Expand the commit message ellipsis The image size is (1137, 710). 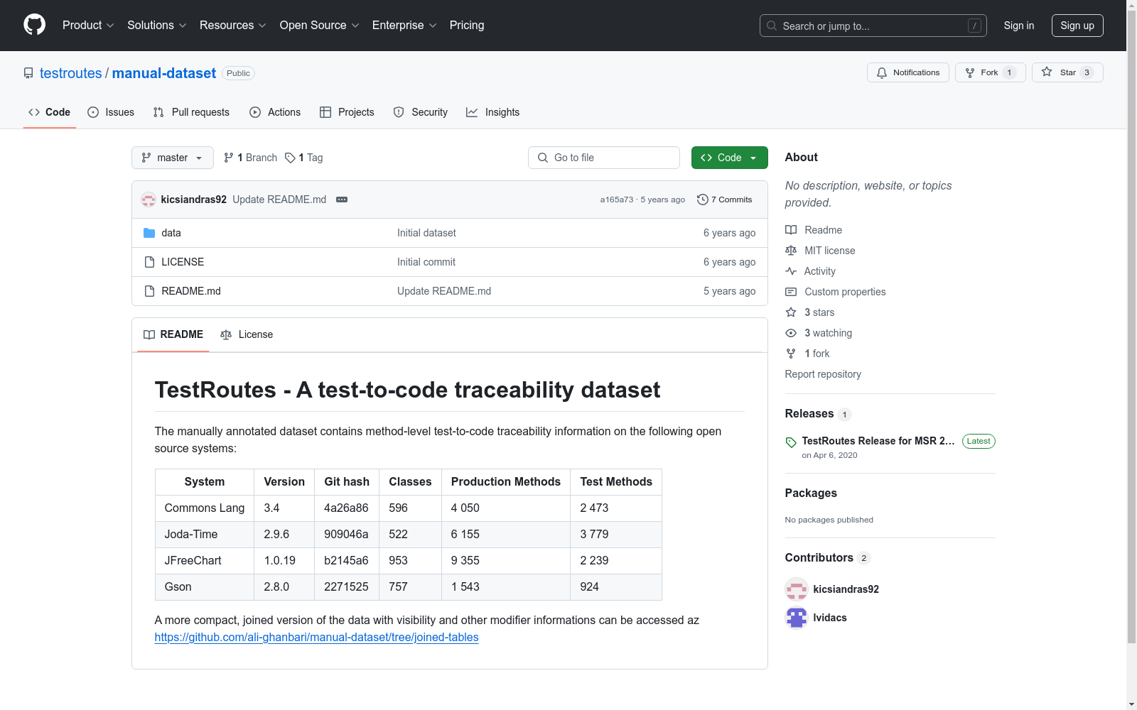[x=342, y=200]
